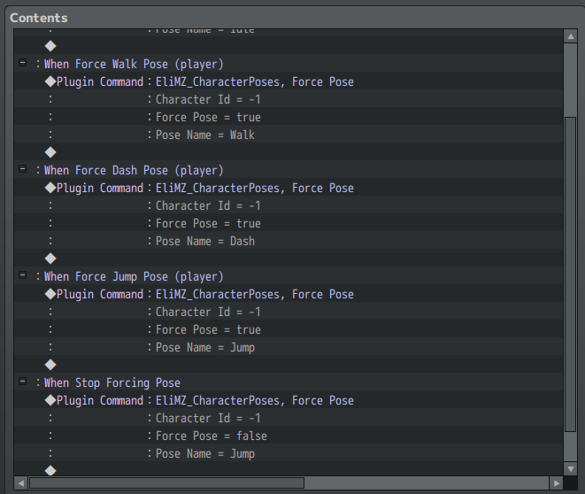Viewport: 585px width, 494px height.
Task: Click diamond icon beside Jump Plugin Command
Action: coord(50,294)
